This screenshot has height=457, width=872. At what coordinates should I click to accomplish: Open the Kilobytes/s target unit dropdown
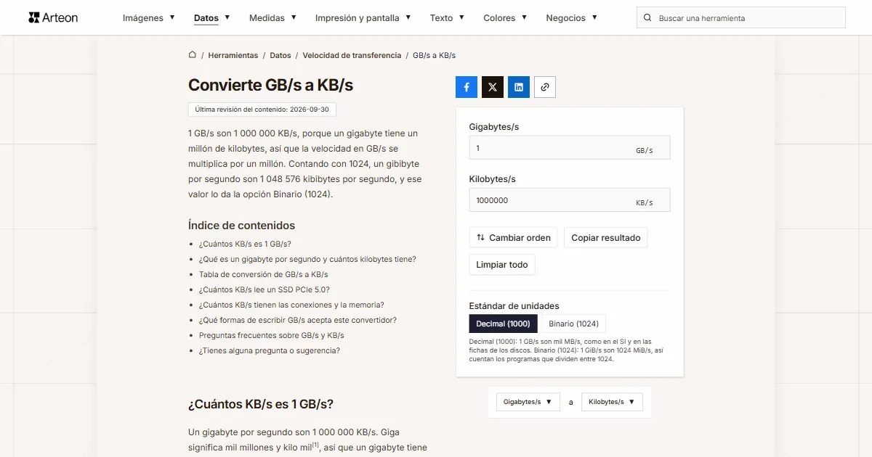coord(612,402)
